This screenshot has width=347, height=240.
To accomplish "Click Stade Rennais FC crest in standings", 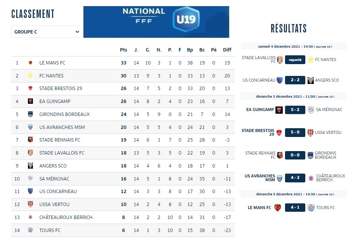I will (30, 140).
